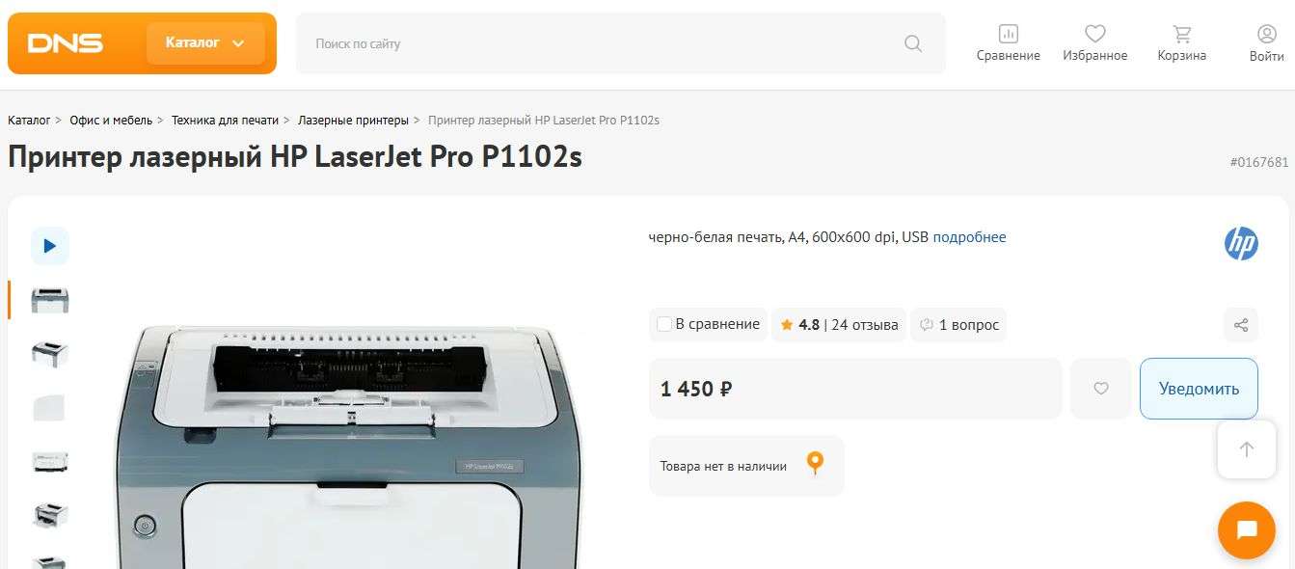Open the Сравнение comparison page
1295x569 pixels.
(x=1009, y=43)
